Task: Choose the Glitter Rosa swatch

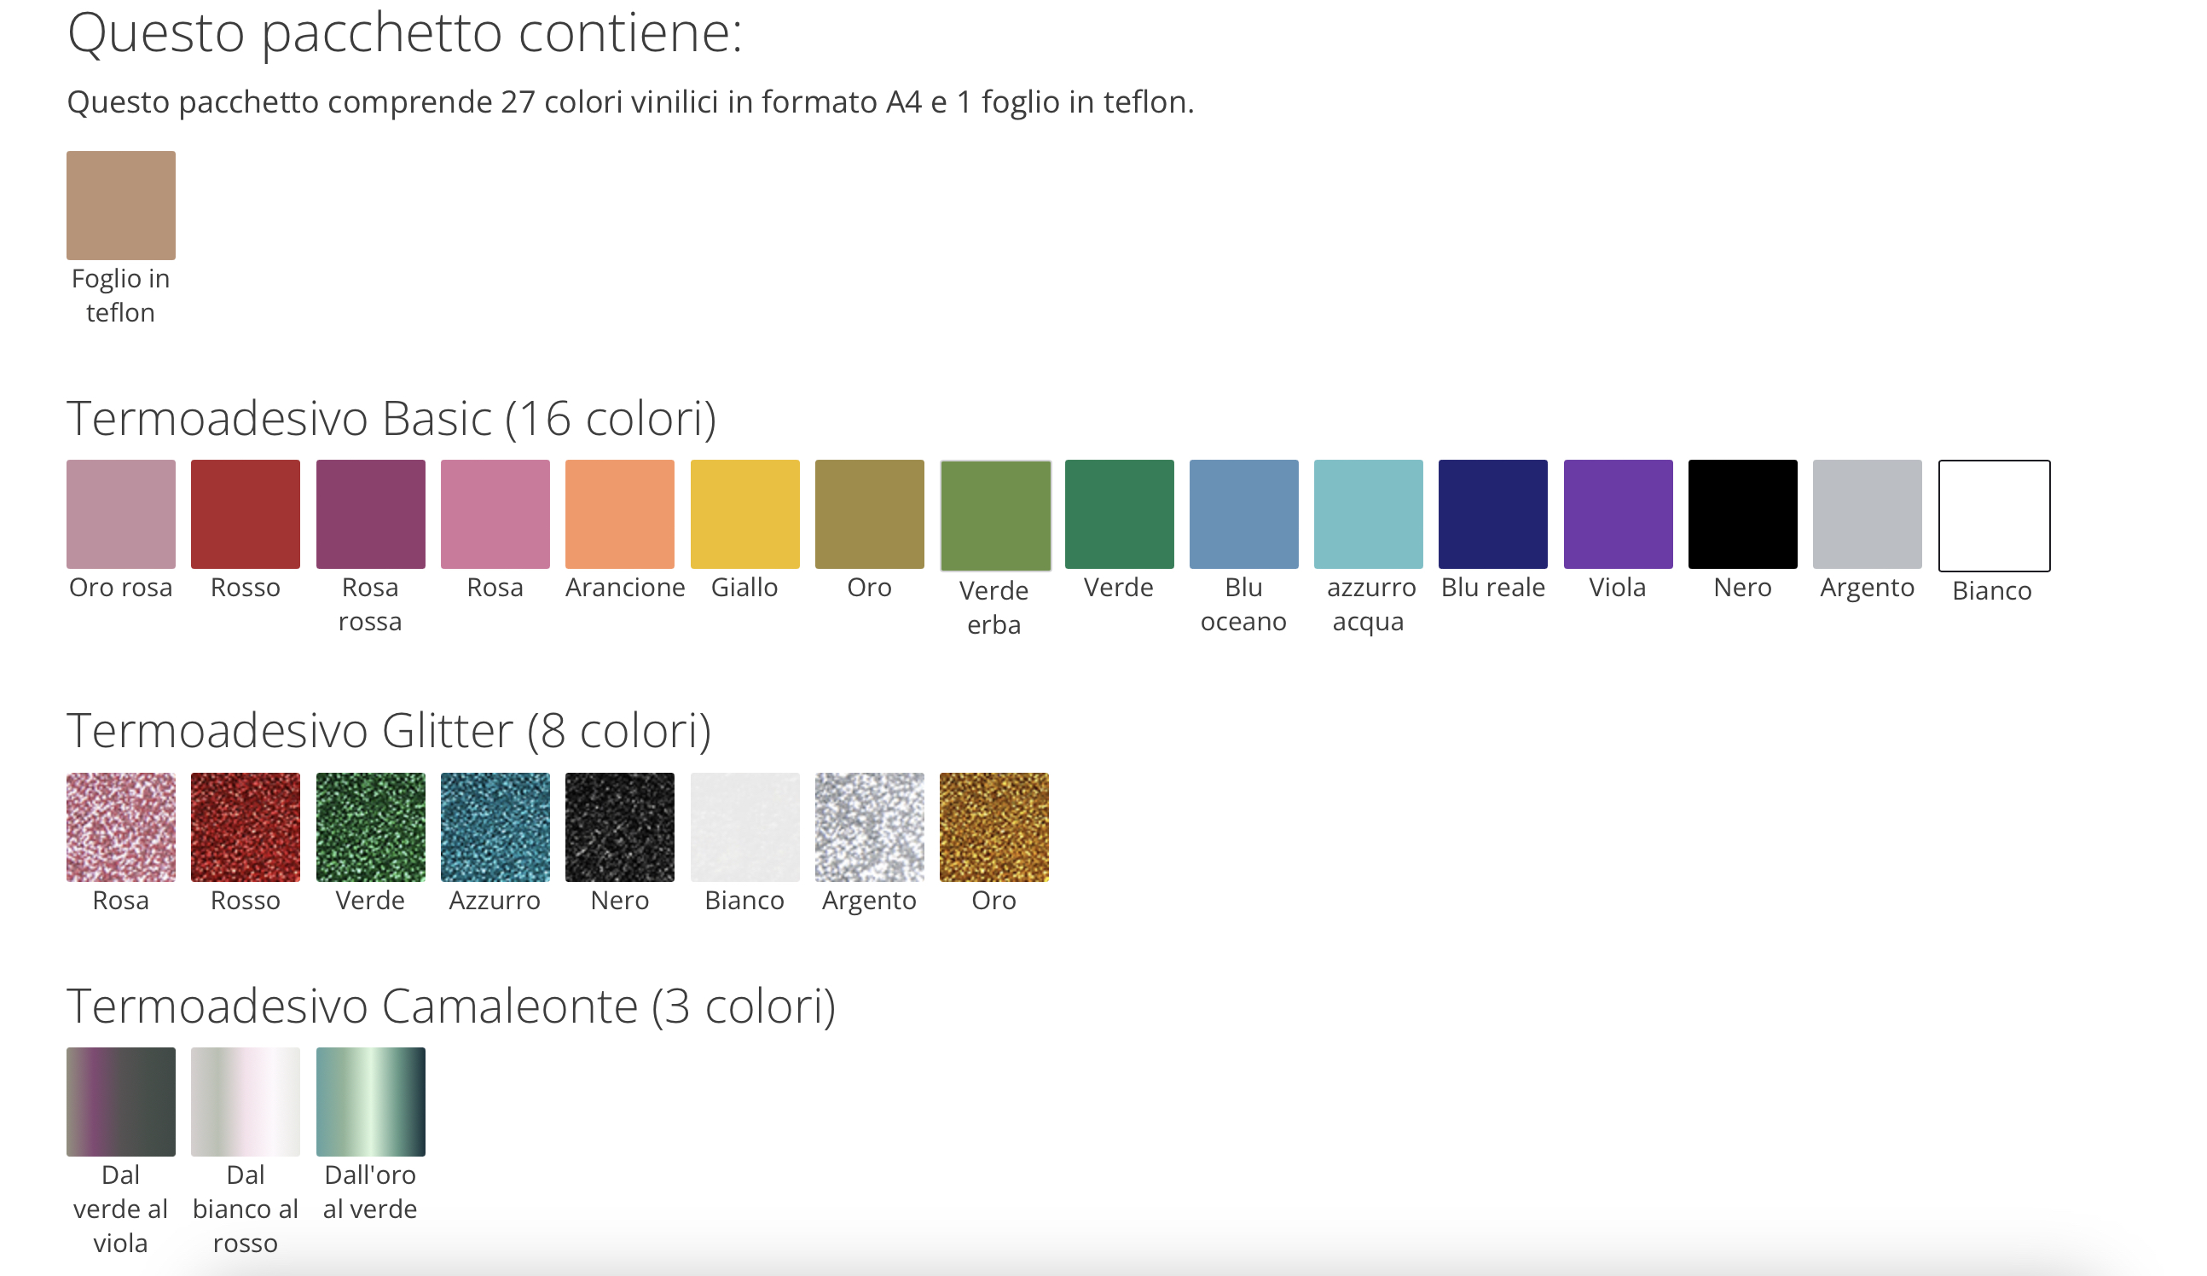Action: (121, 826)
